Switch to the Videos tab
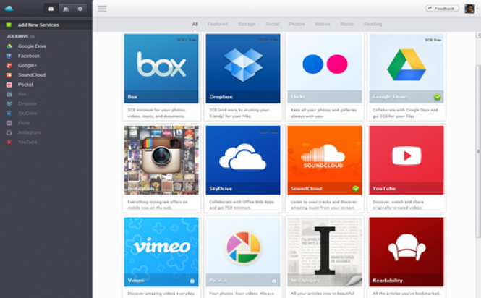481x298 pixels. pos(323,24)
